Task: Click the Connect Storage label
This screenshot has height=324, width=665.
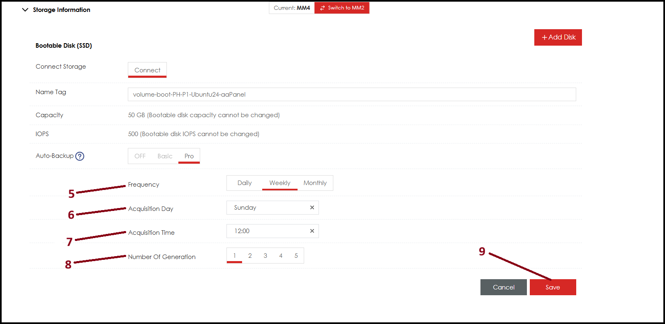Action: click(61, 67)
